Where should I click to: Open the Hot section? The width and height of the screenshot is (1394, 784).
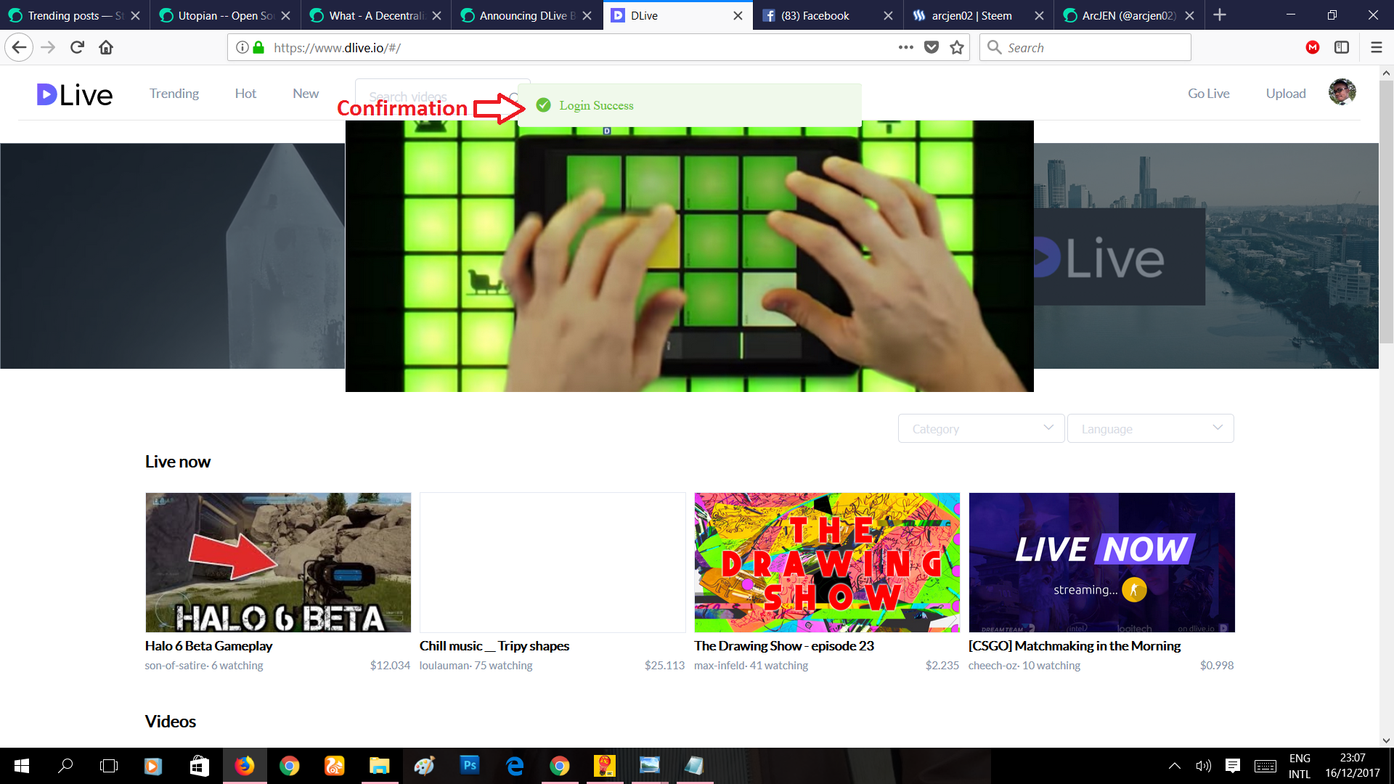[245, 94]
